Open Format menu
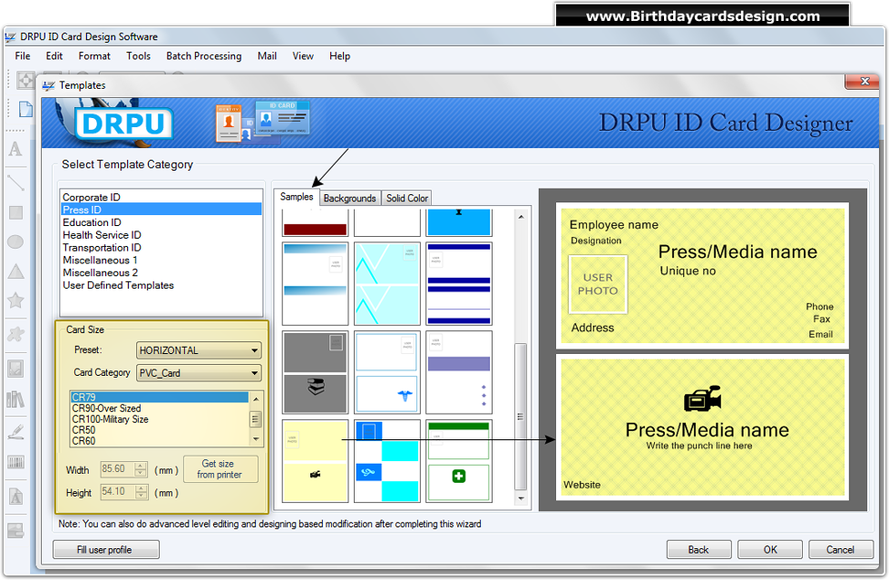 click(x=94, y=55)
